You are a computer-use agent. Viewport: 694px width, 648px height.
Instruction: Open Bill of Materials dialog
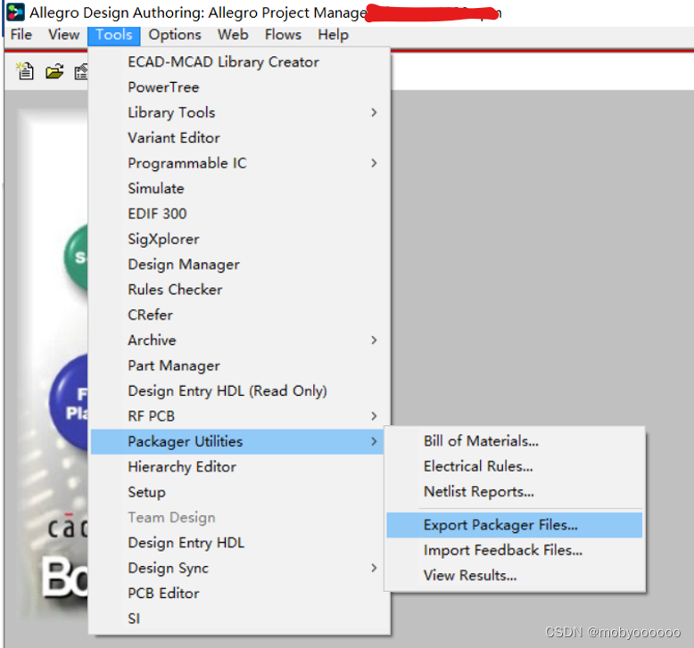515,441
